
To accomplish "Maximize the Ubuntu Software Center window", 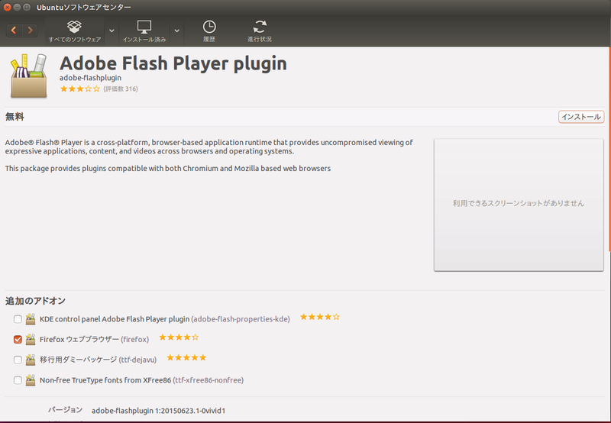I will [x=27, y=7].
